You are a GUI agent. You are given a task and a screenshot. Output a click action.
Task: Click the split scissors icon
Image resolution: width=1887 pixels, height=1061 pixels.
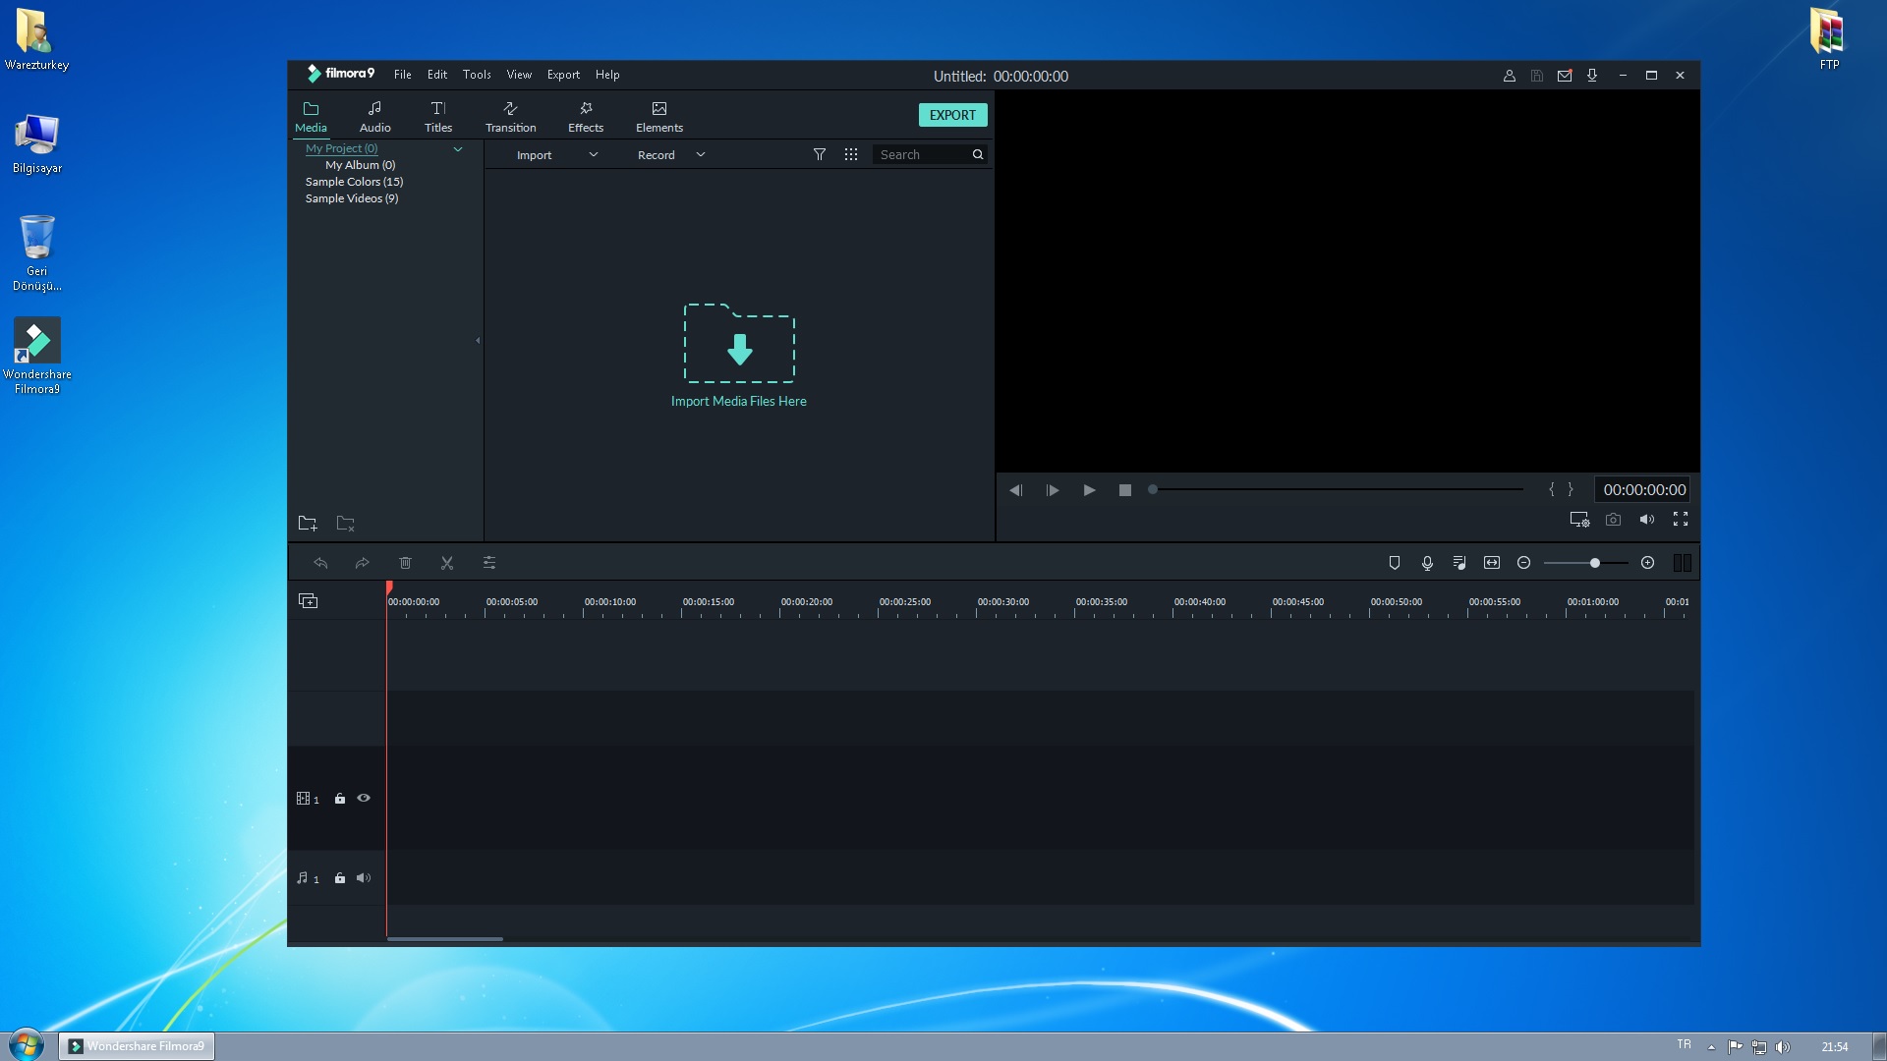pyautogui.click(x=447, y=563)
